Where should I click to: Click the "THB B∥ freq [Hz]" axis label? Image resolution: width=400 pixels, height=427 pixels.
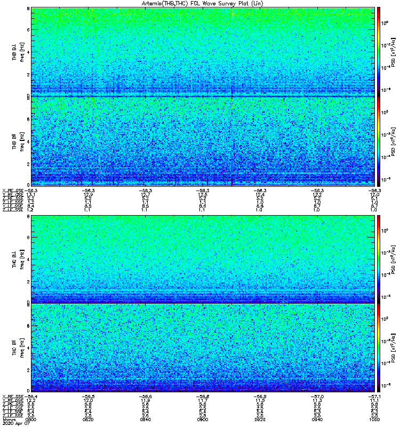coord(18,141)
